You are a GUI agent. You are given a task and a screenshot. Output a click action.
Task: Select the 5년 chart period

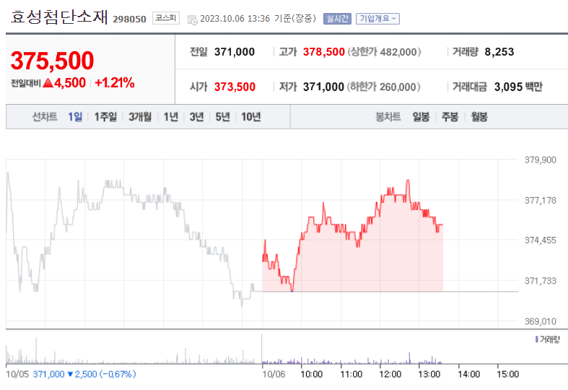click(x=222, y=117)
